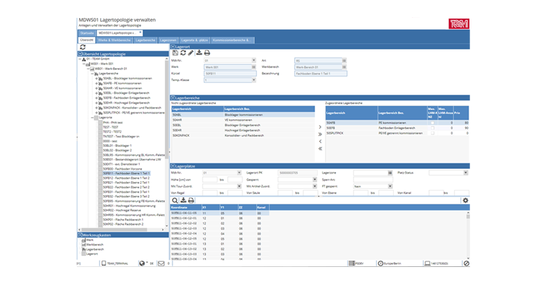Open the Werkbereich lookup list icon
Viewport: 549px width, 304px height.
(x=344, y=67)
